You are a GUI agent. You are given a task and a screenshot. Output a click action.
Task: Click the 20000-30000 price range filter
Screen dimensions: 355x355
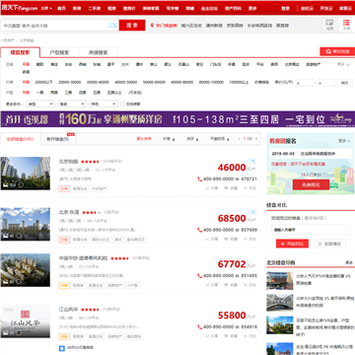70,82
